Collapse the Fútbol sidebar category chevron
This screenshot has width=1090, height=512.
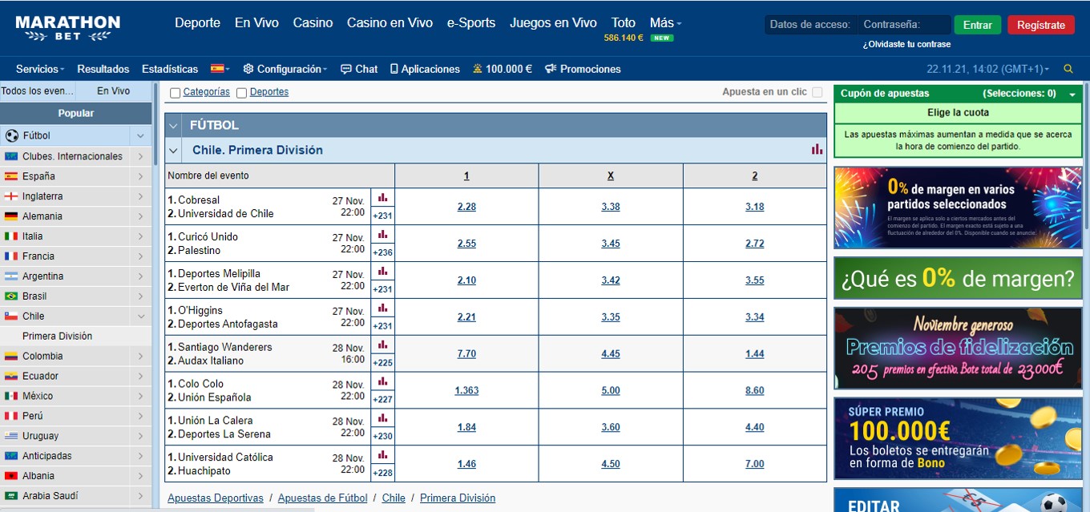pos(140,135)
